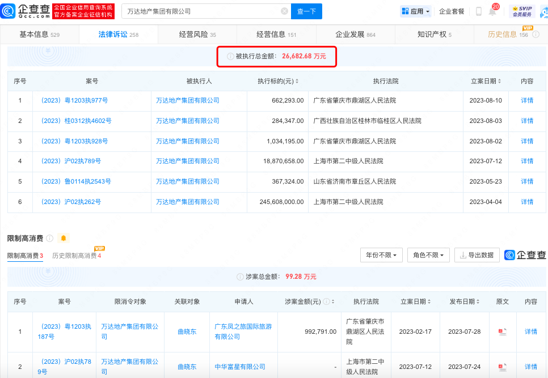This screenshot has height=378, width=548.
Task: Click the 导出数据 export button
Action: click(x=477, y=255)
